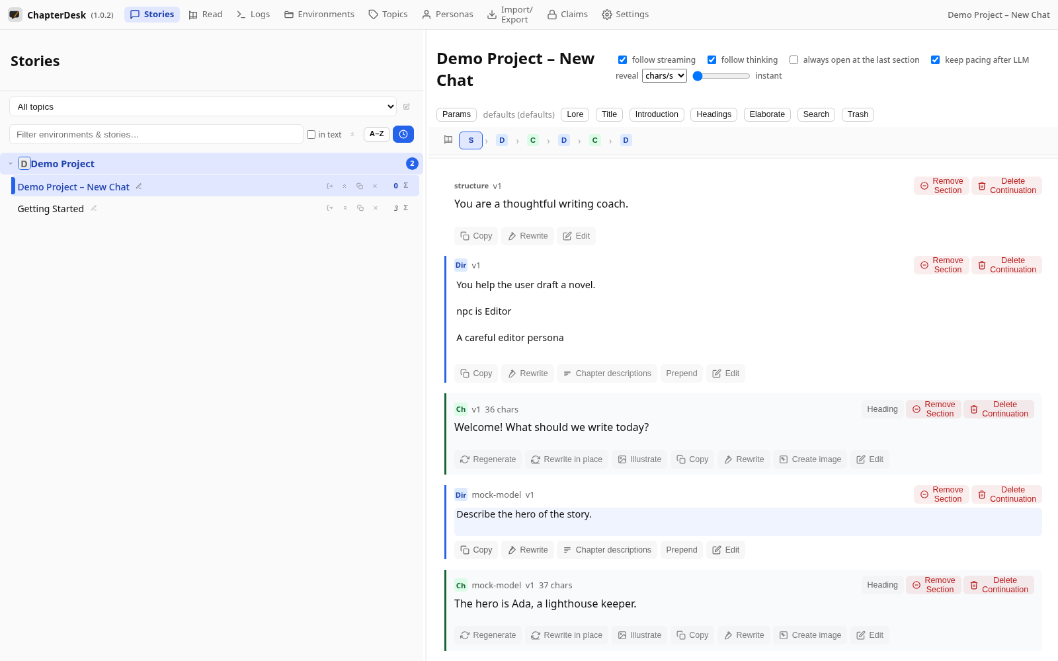Screen dimensions: 1058x661
Task: Open the Personas tab
Action: (x=448, y=15)
